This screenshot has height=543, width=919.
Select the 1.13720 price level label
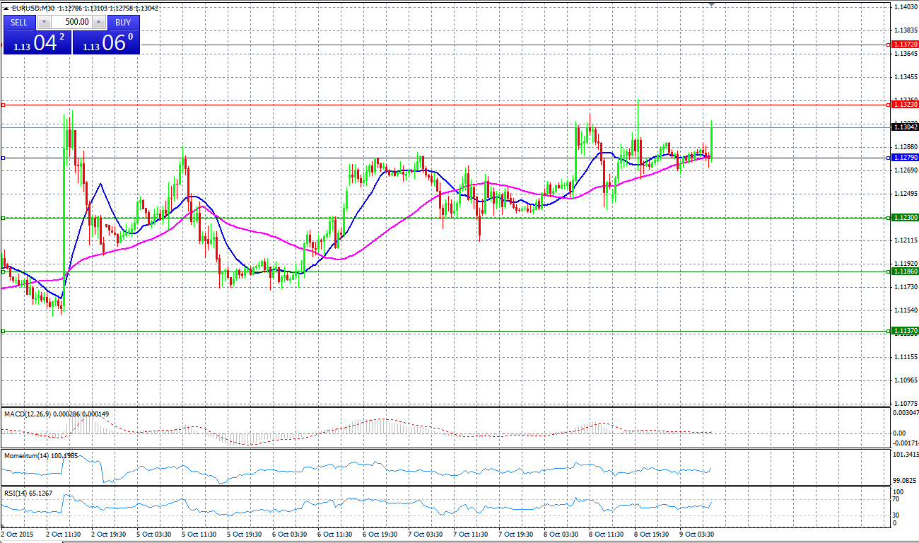tap(906, 44)
